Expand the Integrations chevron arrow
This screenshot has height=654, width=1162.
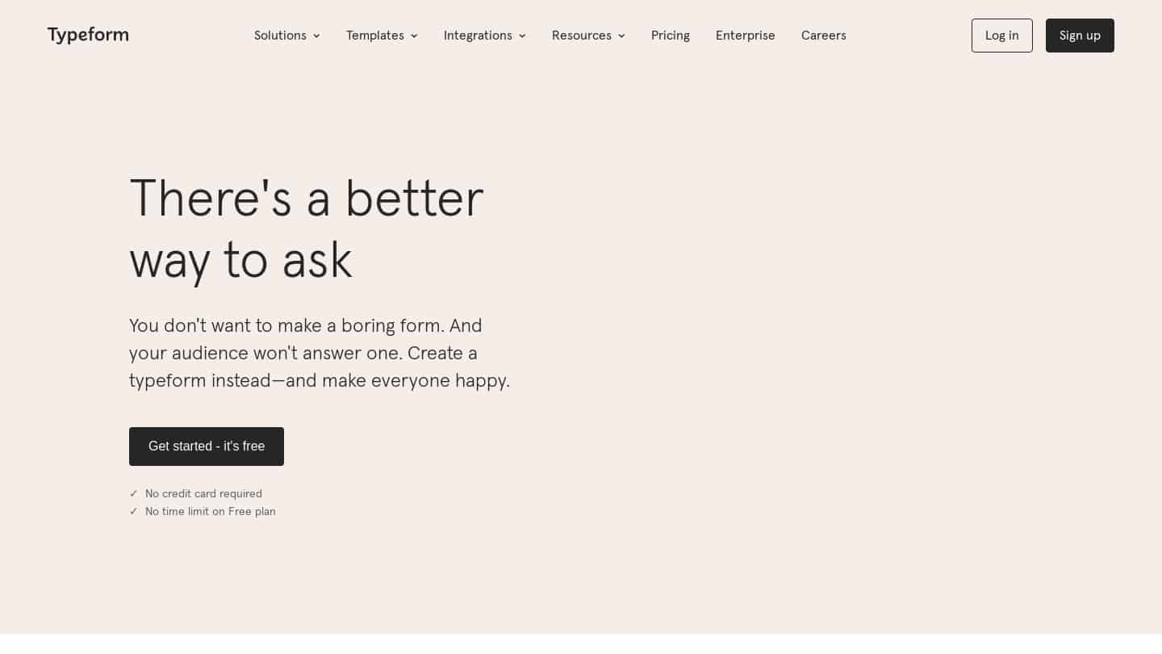[x=522, y=36]
